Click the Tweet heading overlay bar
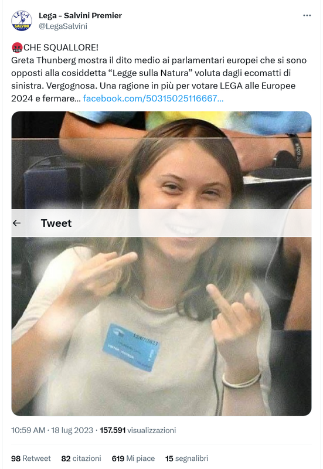This screenshot has width=323, height=469. point(162,223)
